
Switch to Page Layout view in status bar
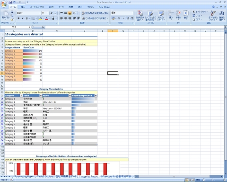click(190, 180)
